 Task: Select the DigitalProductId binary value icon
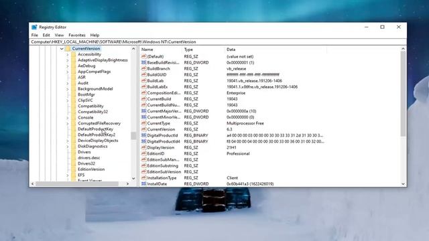pos(143,135)
